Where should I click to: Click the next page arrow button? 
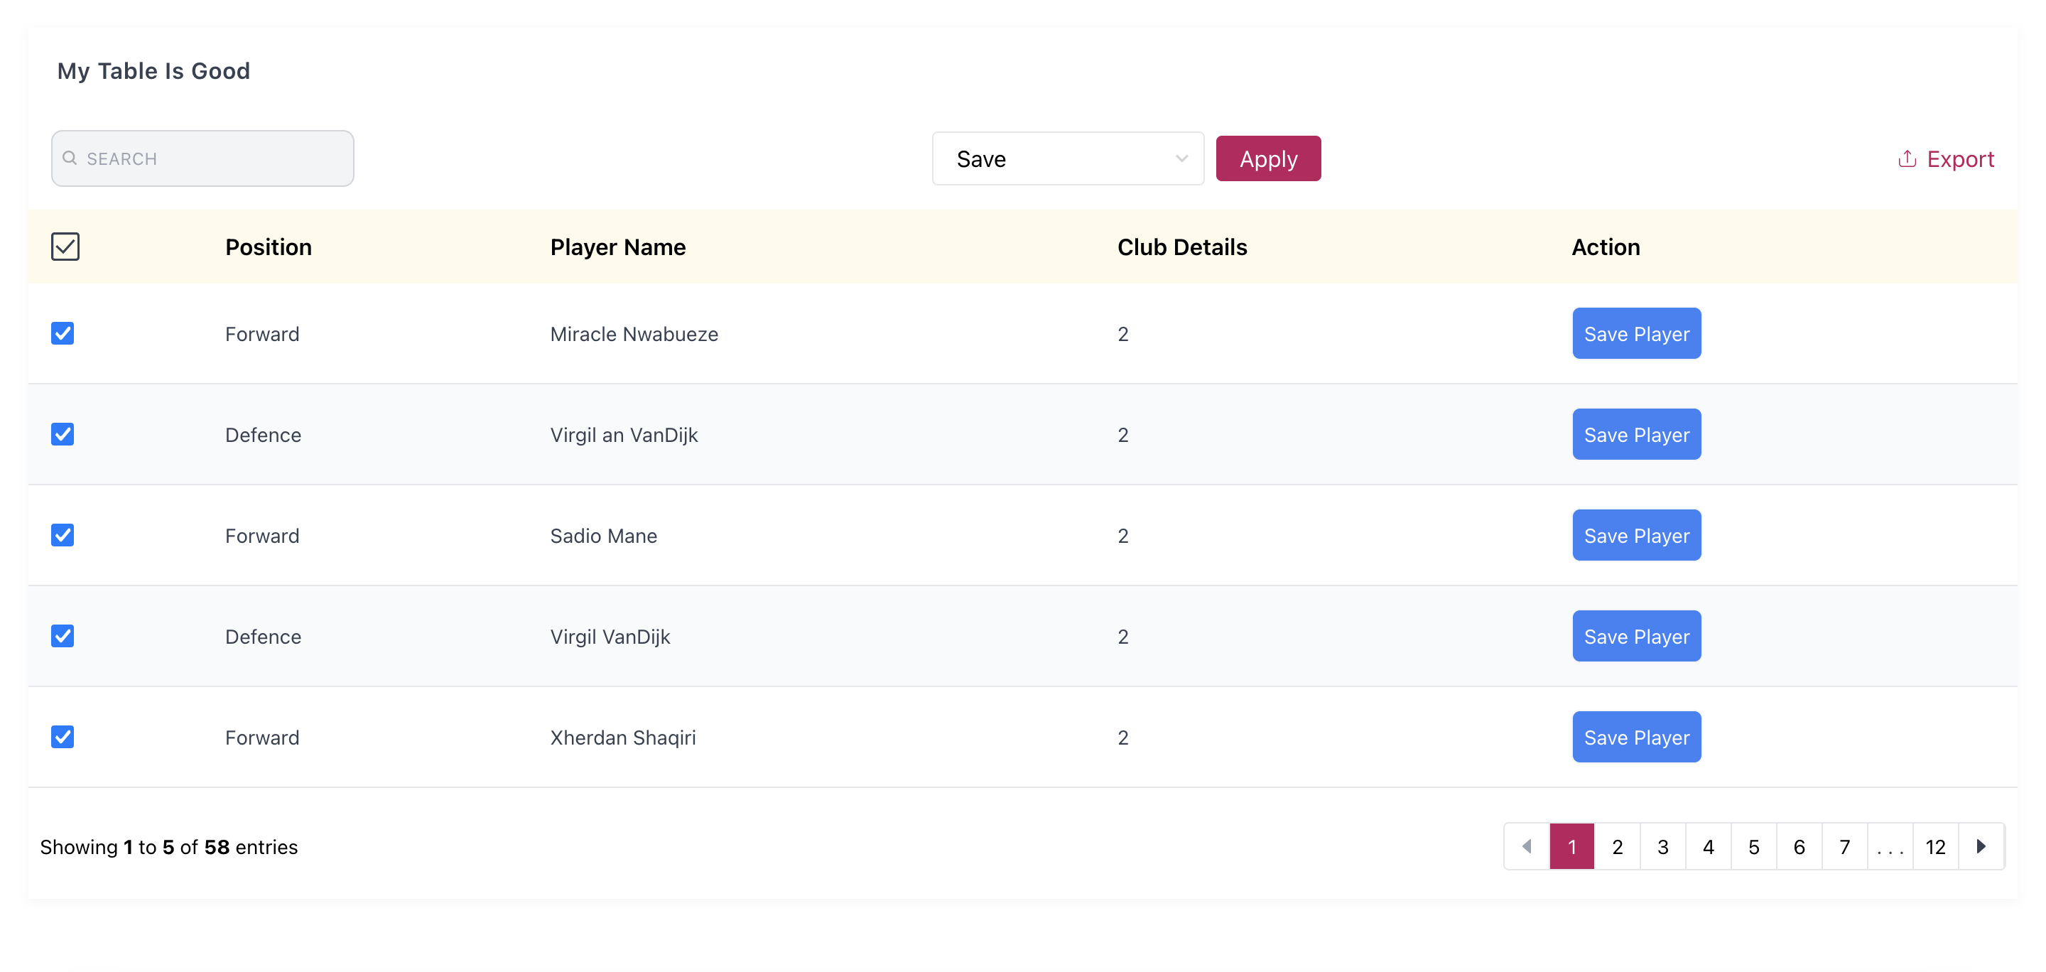pos(1981,847)
